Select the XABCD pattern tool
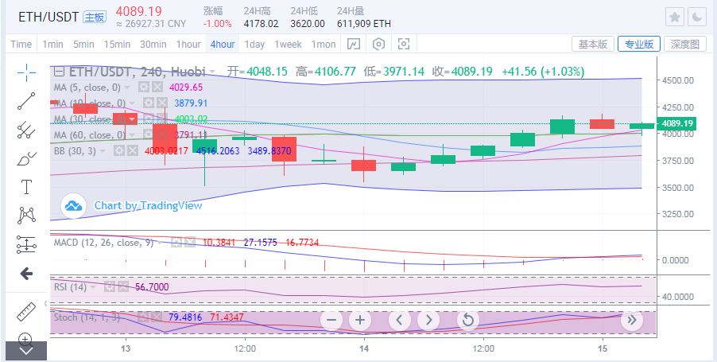This screenshot has width=717, height=362. pyautogui.click(x=26, y=215)
